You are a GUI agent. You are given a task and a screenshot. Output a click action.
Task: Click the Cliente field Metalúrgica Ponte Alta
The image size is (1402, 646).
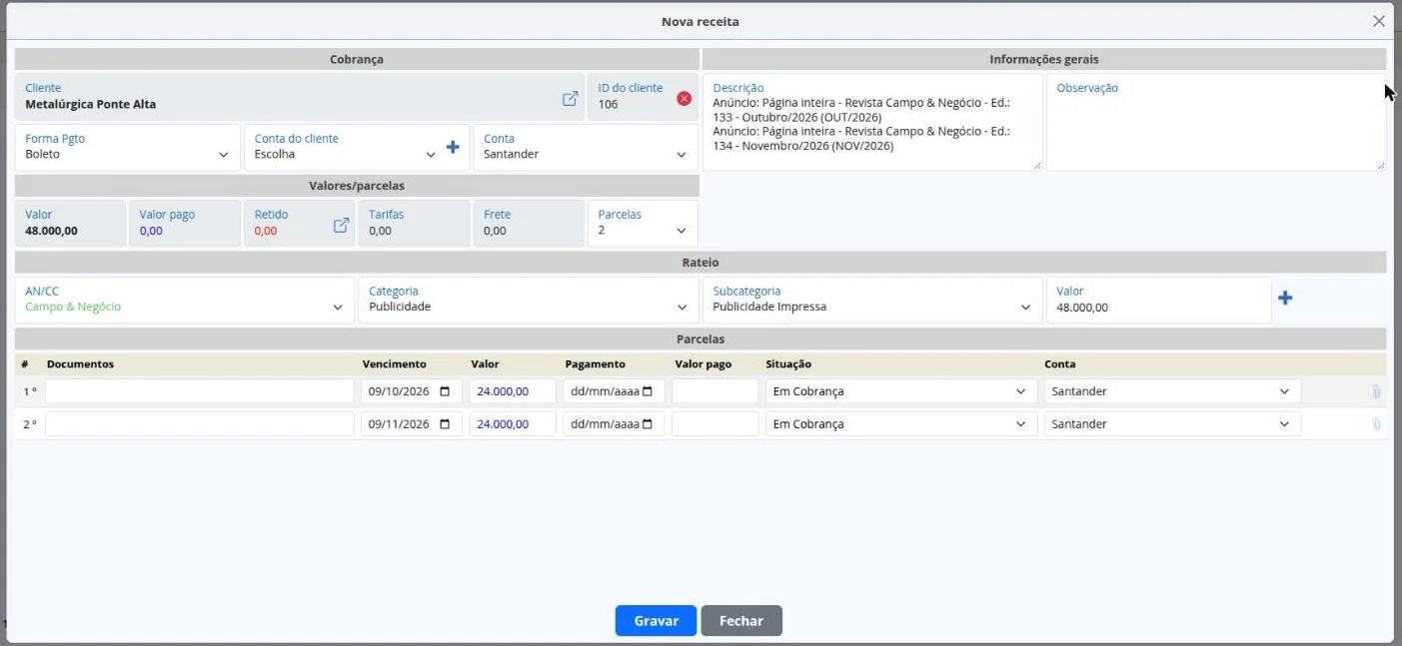tap(300, 97)
